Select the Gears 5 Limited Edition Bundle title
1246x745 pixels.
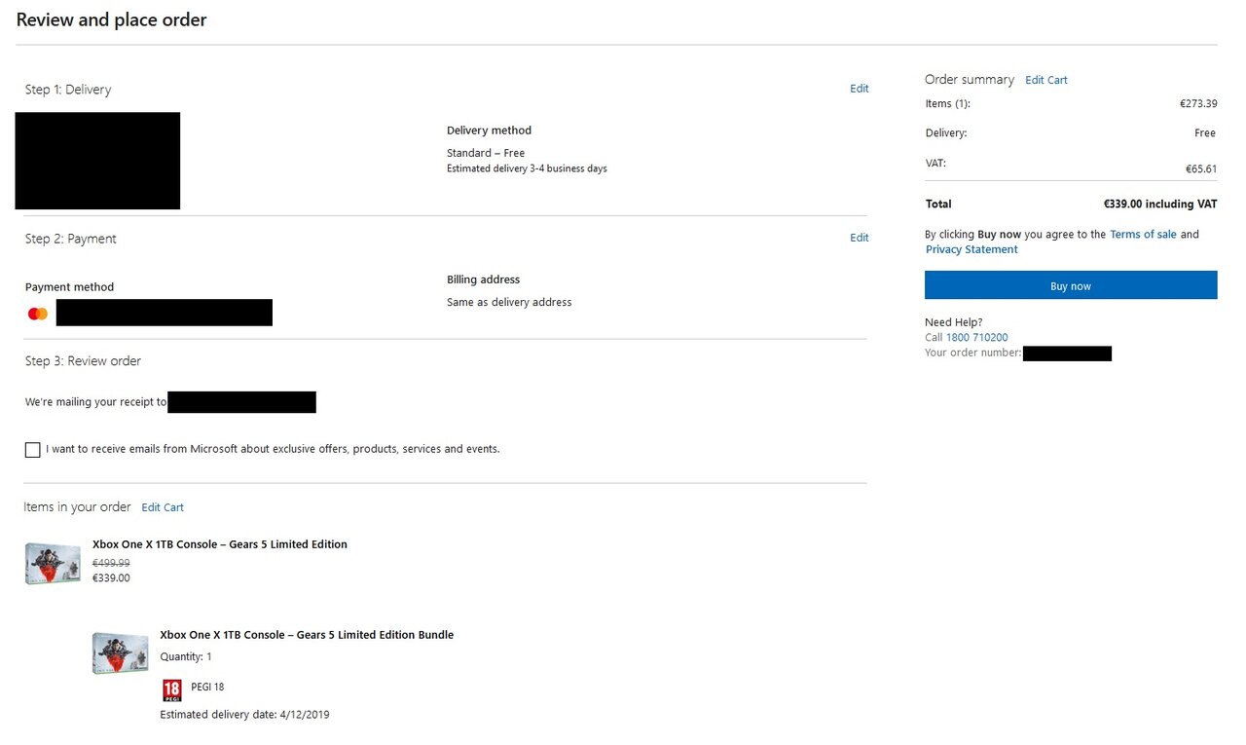307,635
